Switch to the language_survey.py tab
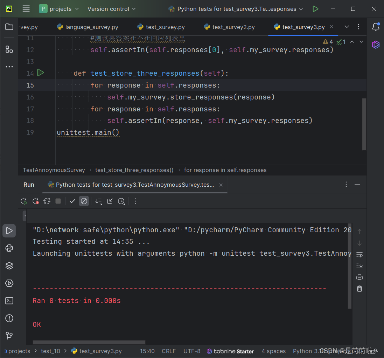Screen dimensions: 384x358 pos(91,27)
